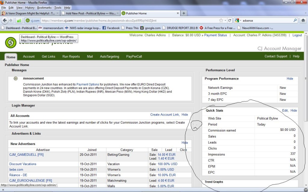The width and height of the screenshot is (308, 192).
Task: Open the View menu
Action: pos(19,7)
